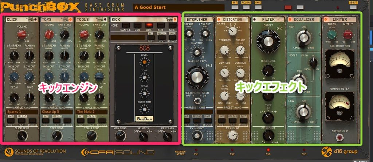Open the preset name display 'A Good Start'
The image size is (373, 162).
click(178, 7)
